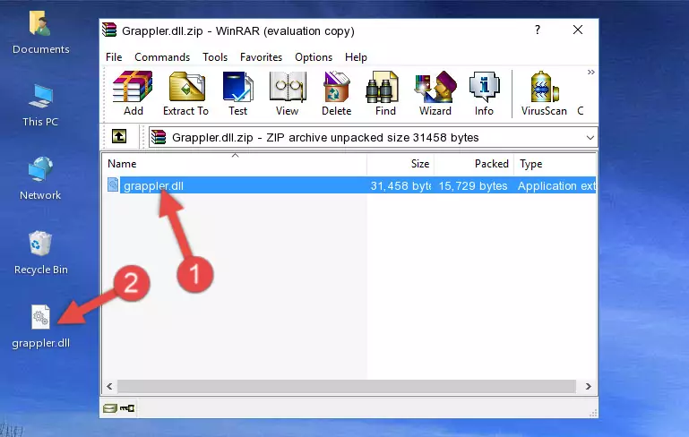689x437 pixels.
Task: Click the question mark help button in title bar
Action: [x=537, y=30]
